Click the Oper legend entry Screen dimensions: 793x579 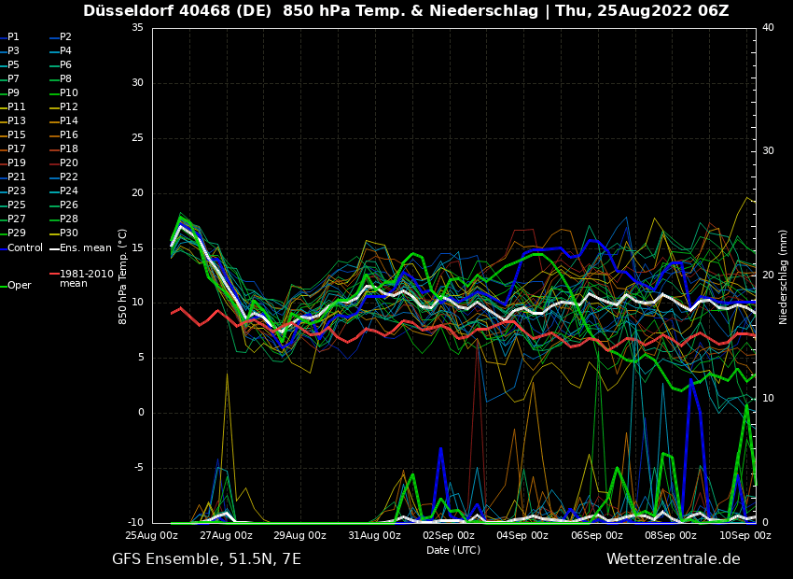[x=20, y=285]
